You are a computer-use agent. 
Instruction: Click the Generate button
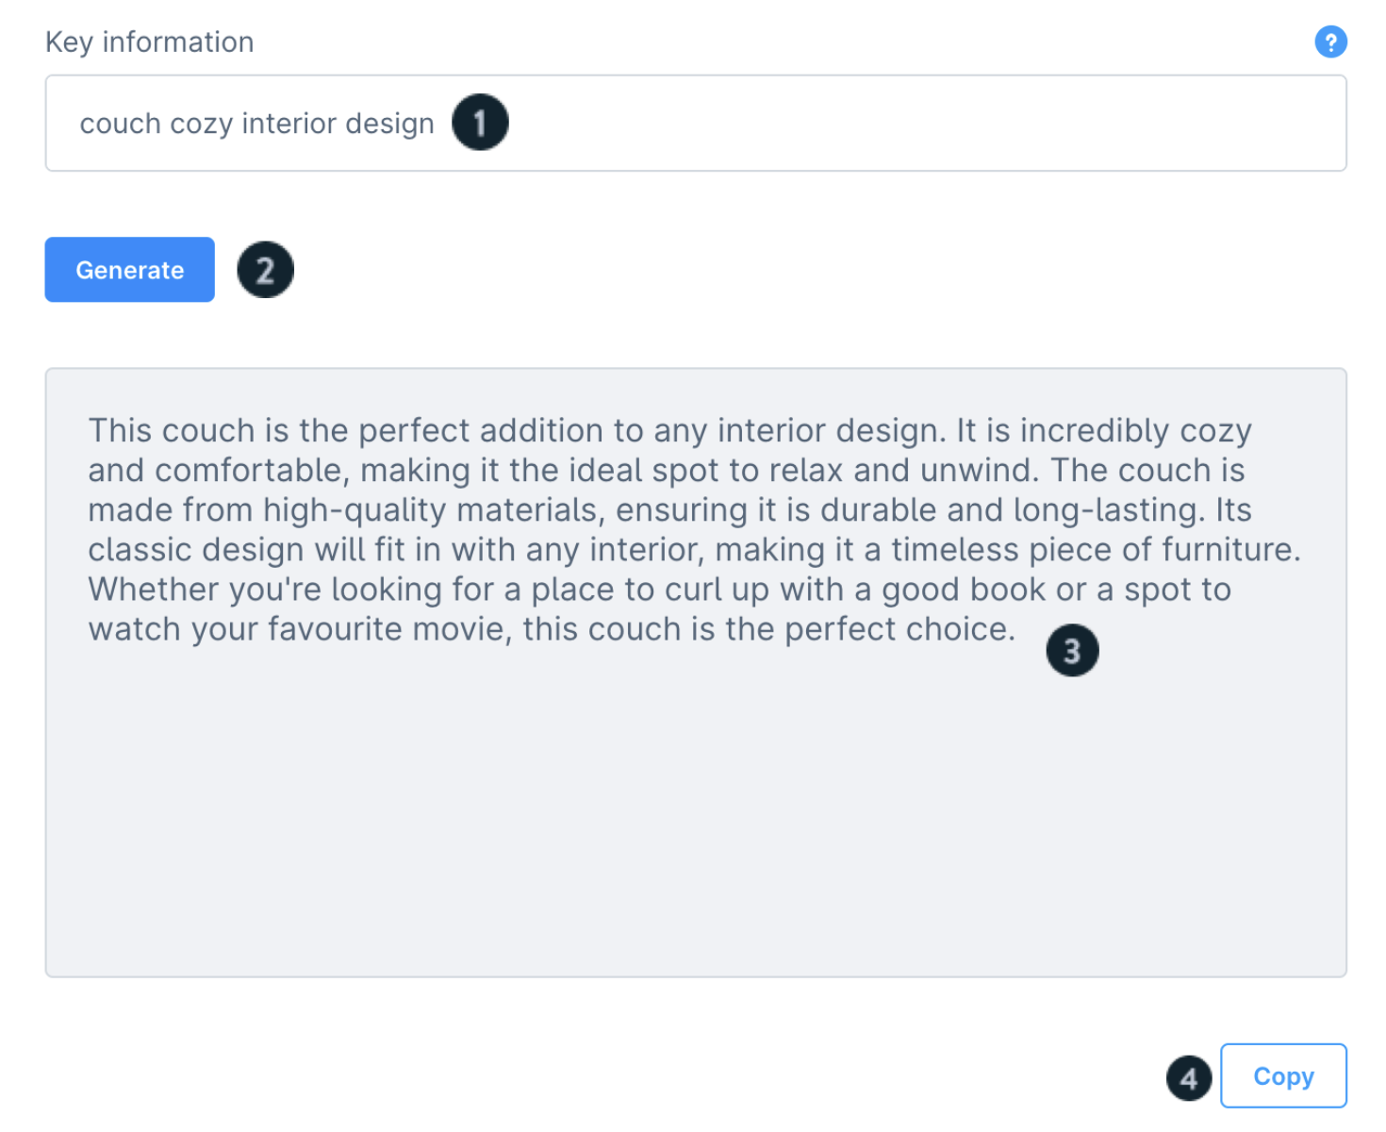[x=130, y=270]
